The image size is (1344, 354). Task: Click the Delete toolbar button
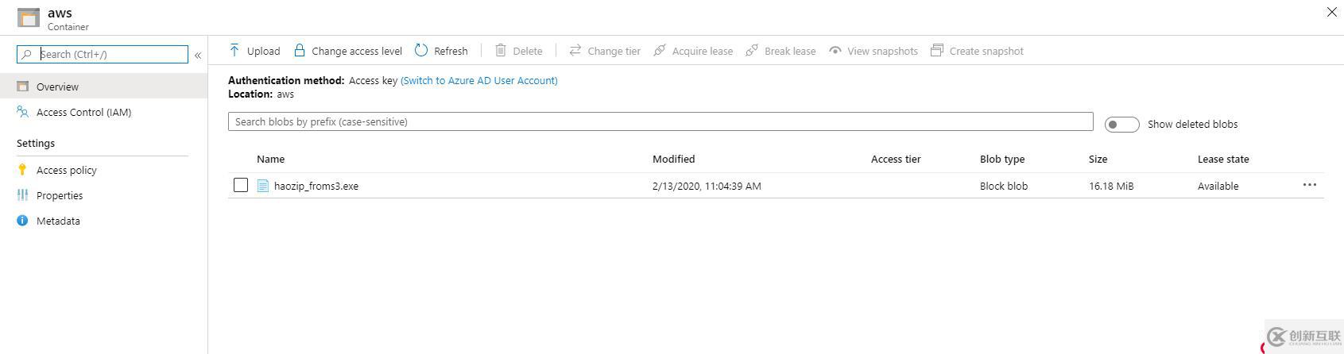point(519,51)
